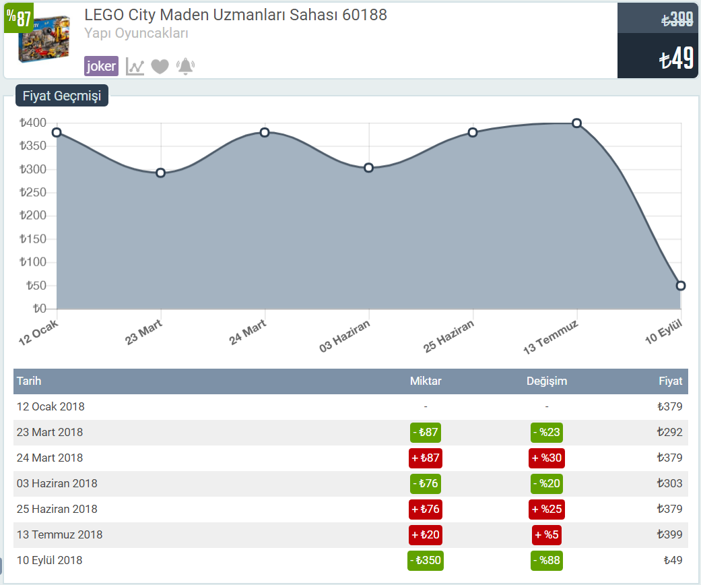Select the 25 Haziran chart data point
Image resolution: width=701 pixels, height=585 pixels.
[473, 133]
